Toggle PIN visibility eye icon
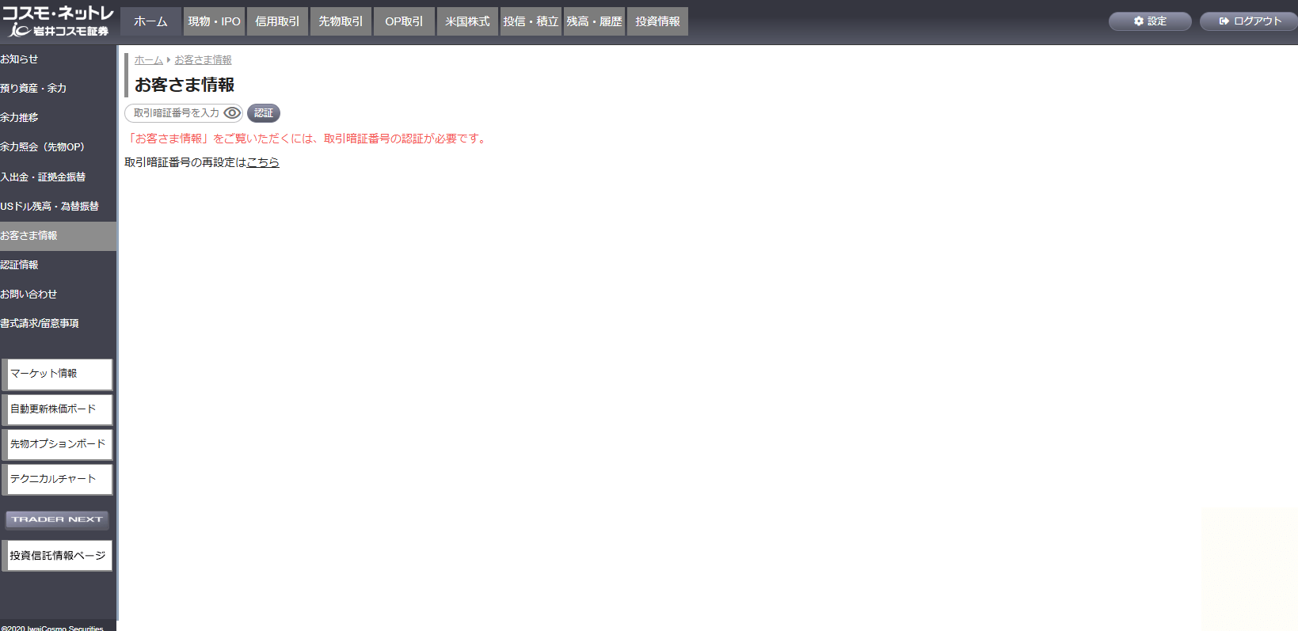This screenshot has width=1298, height=631. [231, 113]
